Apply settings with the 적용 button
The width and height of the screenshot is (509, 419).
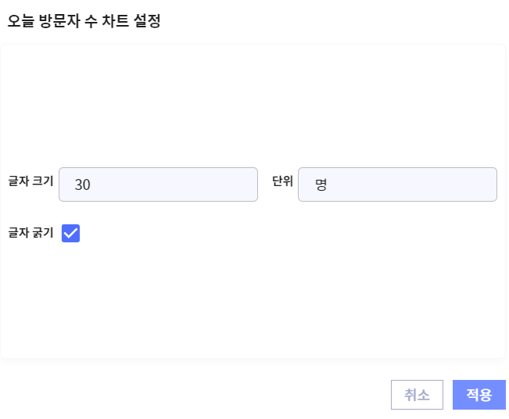coord(479,395)
